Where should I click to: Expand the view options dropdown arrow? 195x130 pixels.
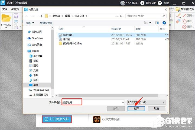click(x=150, y=23)
